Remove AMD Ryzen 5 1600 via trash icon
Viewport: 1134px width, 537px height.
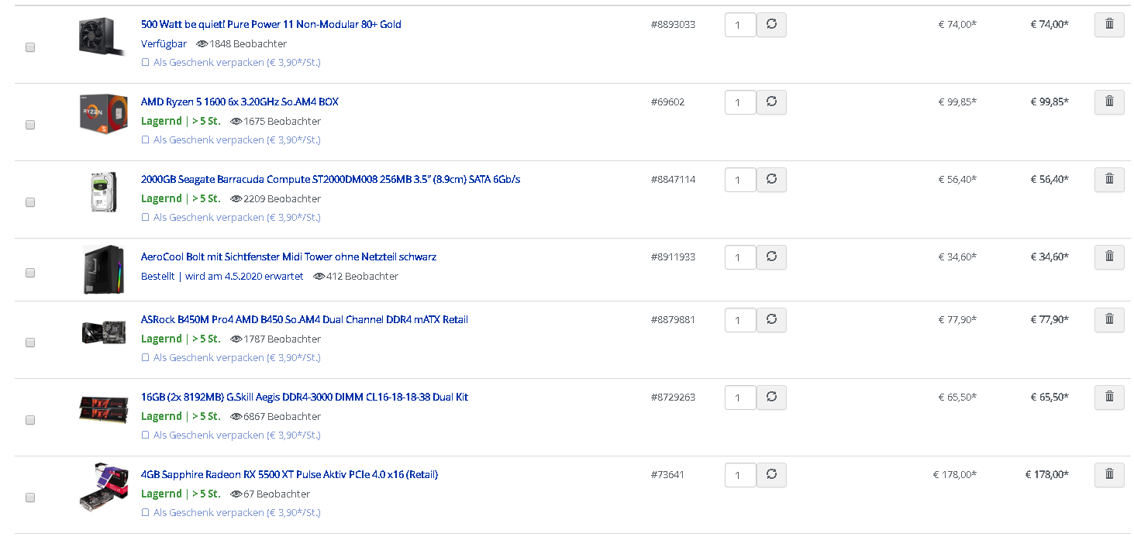[x=1109, y=102]
